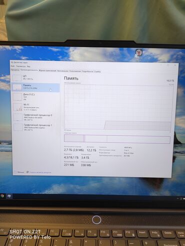Click the Task Manager title bar icon

(12, 62)
